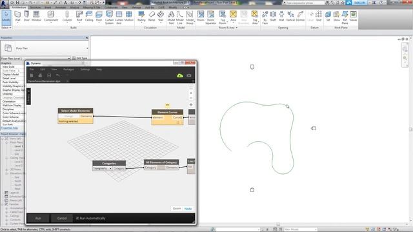Click the Tag Room tool
Screen dimensions: 413x232
click(223, 17)
